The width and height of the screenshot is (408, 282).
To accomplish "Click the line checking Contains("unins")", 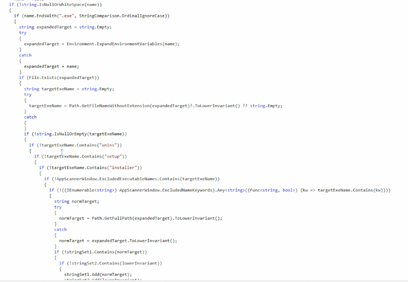I will tap(75, 145).
